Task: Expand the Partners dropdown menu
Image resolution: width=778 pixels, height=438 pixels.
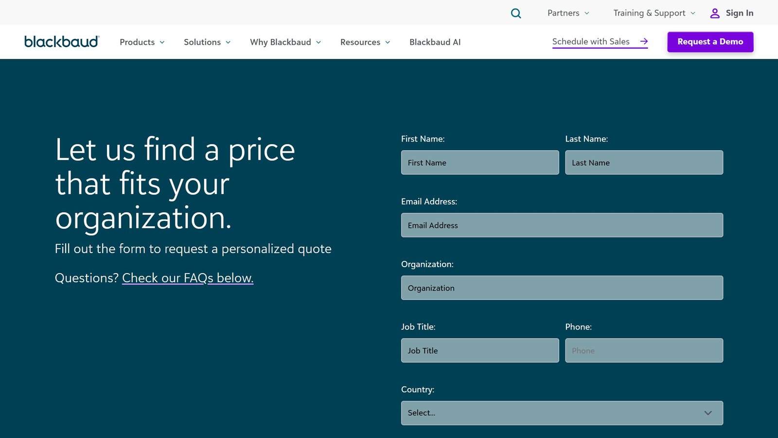Action: tap(568, 13)
